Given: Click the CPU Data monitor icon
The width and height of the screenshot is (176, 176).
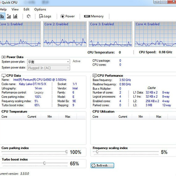Looking at the screenshot, I should coord(3,76).
